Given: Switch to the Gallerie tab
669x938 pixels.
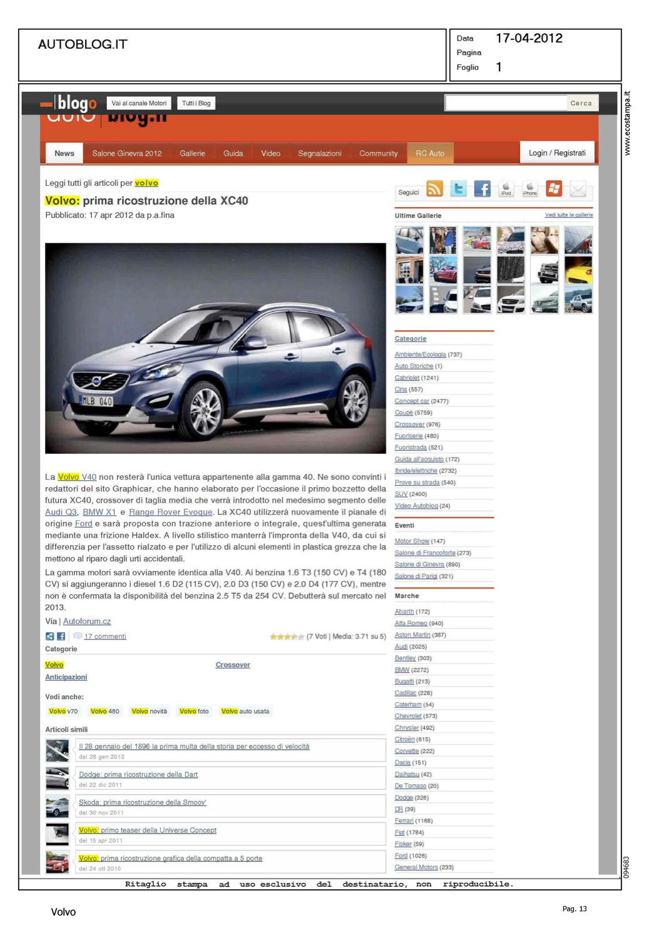Looking at the screenshot, I should coord(192,153).
